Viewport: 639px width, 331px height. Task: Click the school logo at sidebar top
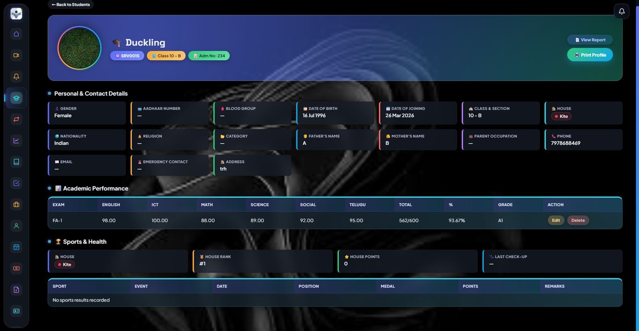16,14
